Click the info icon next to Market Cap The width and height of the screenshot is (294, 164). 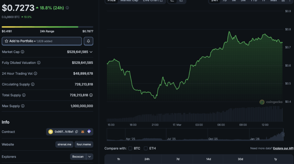[22, 52]
